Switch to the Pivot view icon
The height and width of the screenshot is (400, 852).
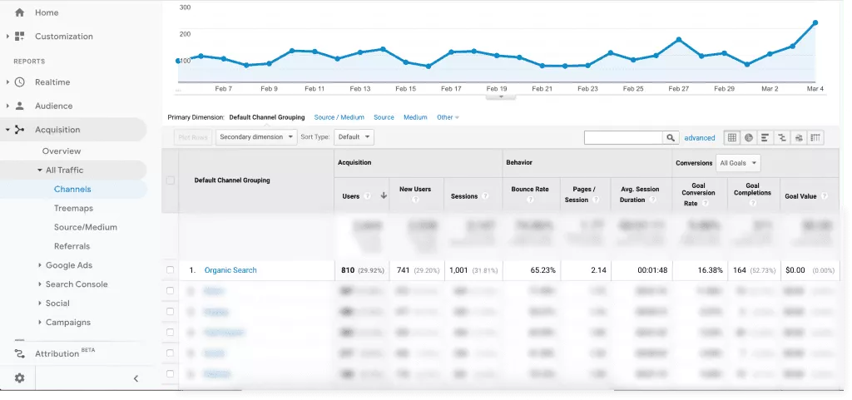815,138
